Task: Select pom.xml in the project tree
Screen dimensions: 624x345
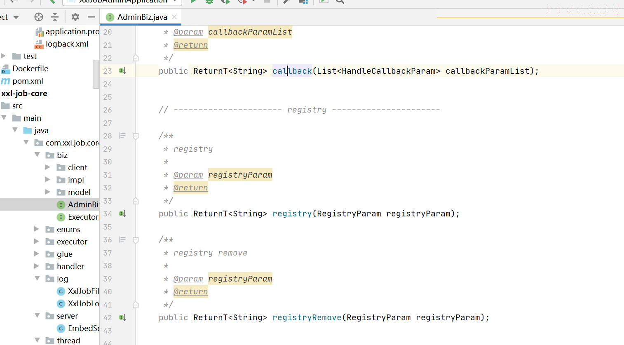Action: tap(28, 81)
